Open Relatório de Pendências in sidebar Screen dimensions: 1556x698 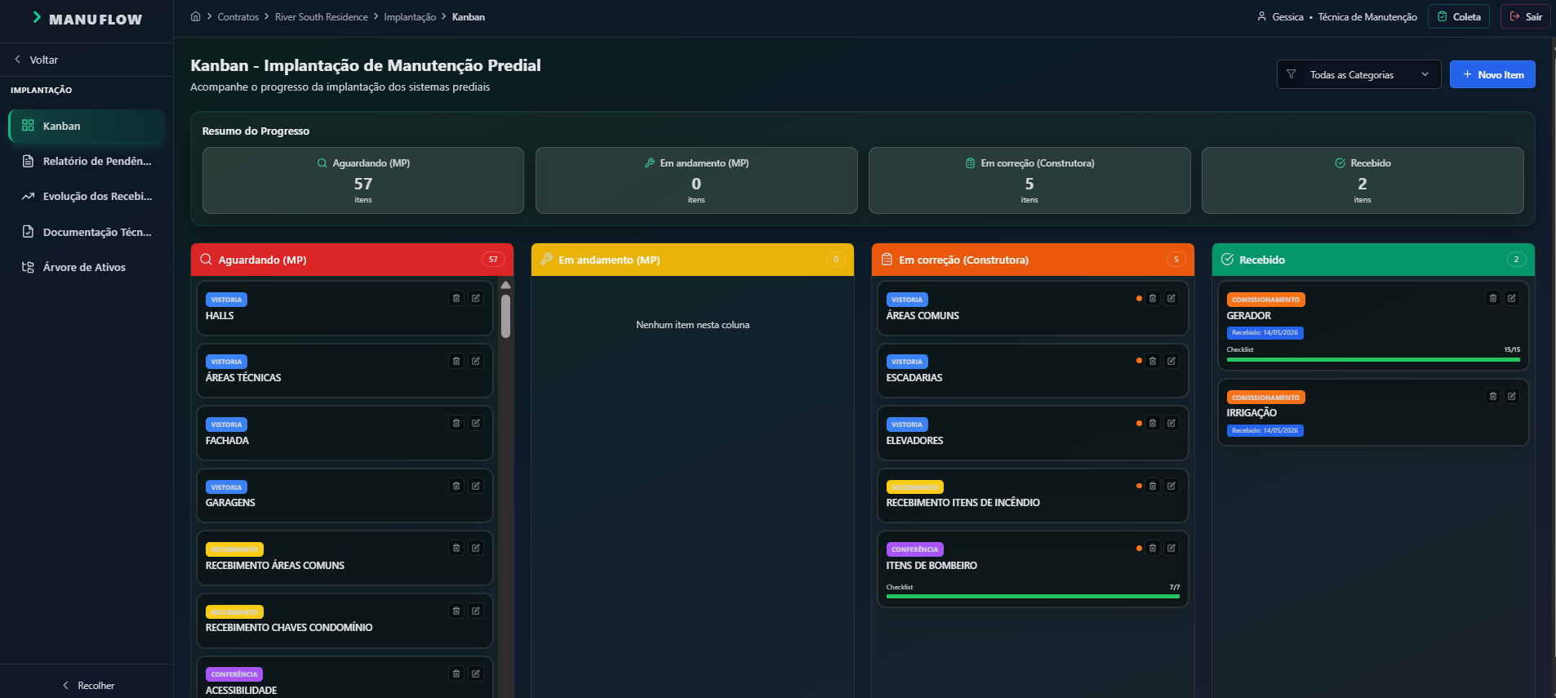[87, 161]
